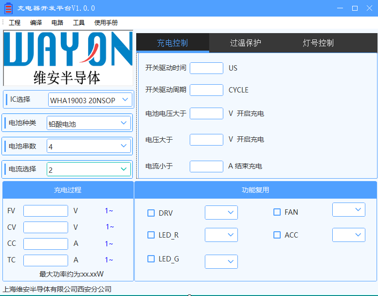Open the 使用手册 menu
Screen dimensions: 378x296
(x=106, y=23)
